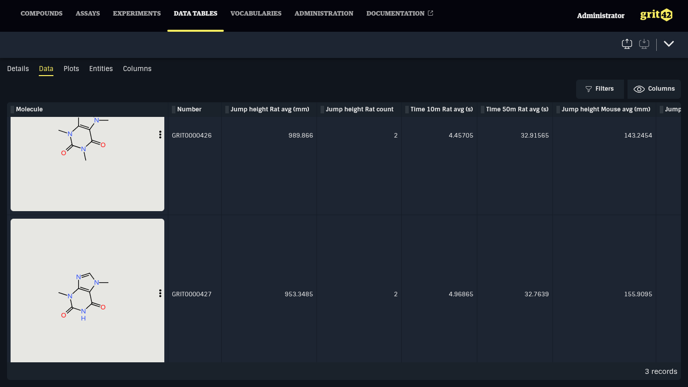Open the Filters panel

(x=599, y=89)
